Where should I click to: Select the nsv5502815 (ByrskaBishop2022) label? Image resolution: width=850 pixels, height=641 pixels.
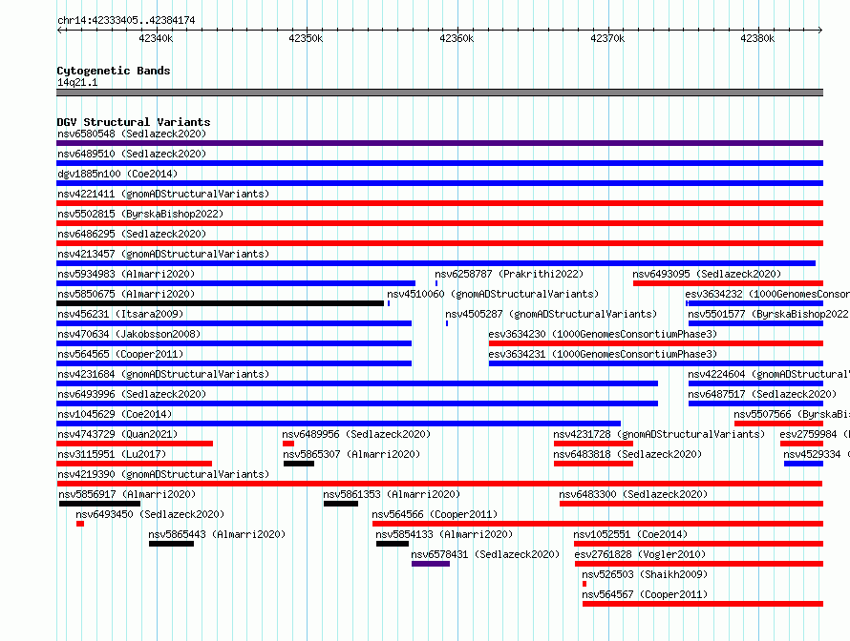(140, 214)
